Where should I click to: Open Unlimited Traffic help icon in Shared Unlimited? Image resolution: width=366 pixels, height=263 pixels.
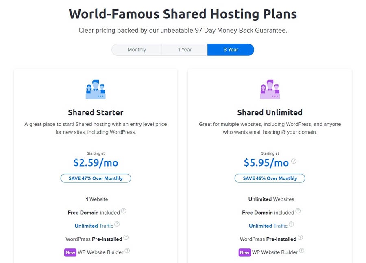coord(291,224)
